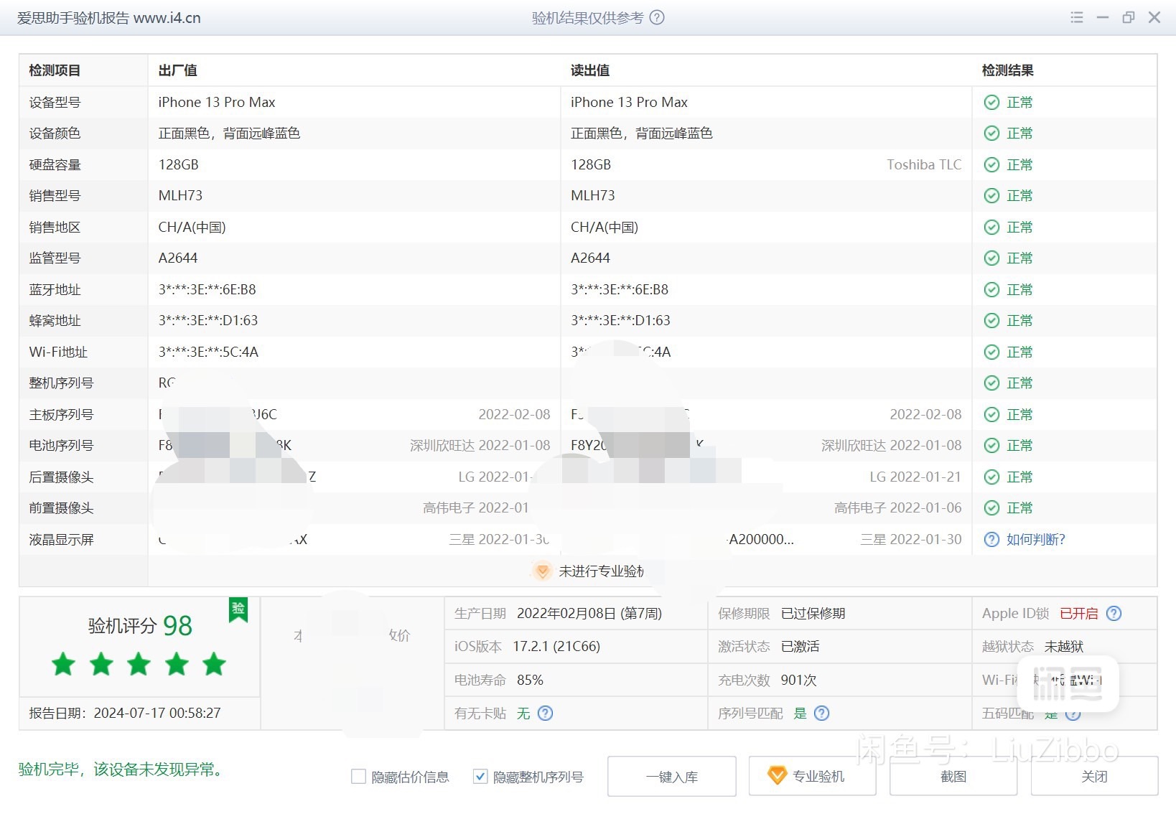Click the 充电次数 901次 value

pyautogui.click(x=798, y=680)
